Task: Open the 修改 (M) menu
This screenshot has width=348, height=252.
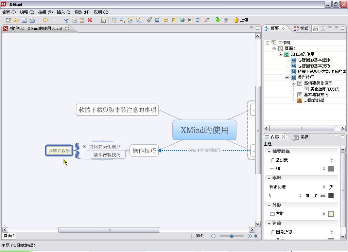Action: pos(82,12)
